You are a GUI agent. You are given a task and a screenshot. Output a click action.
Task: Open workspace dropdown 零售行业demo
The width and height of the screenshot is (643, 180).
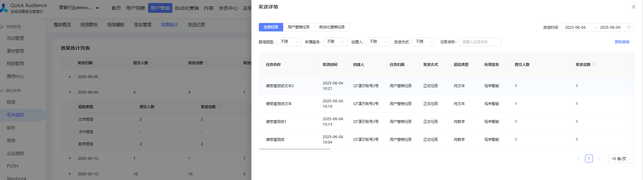(79, 8)
